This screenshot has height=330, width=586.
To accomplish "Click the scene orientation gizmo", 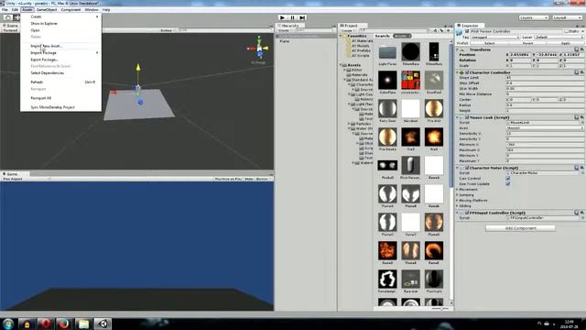I will click(258, 49).
